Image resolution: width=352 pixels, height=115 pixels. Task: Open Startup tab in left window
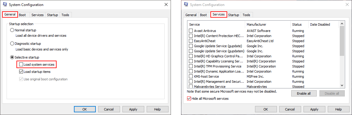tap(53, 15)
